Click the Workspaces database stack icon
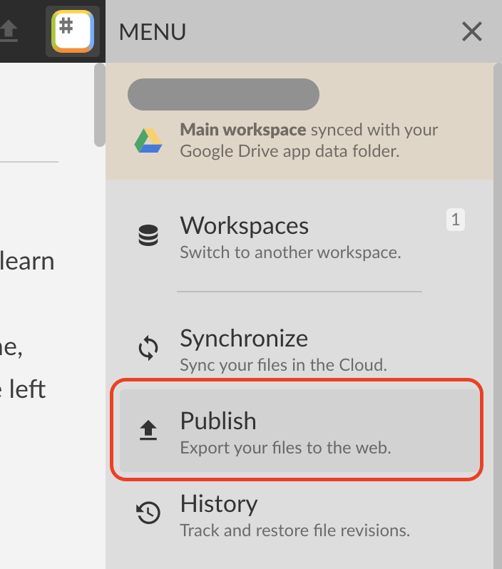502x569 pixels. click(148, 235)
